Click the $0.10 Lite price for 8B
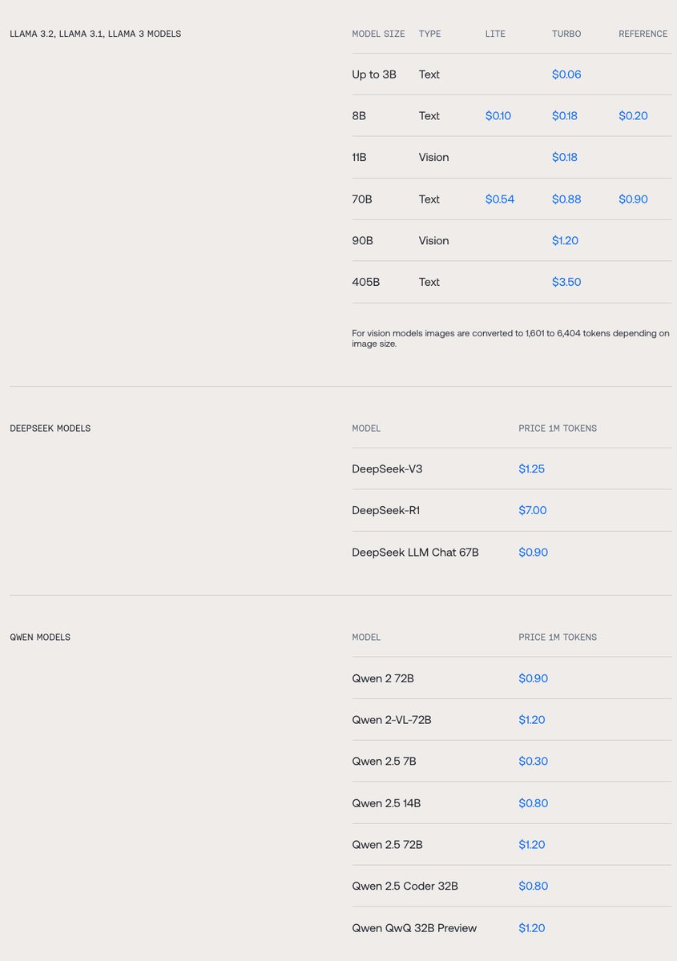The width and height of the screenshot is (677, 961). (498, 116)
